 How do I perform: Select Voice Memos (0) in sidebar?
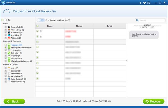17,76
